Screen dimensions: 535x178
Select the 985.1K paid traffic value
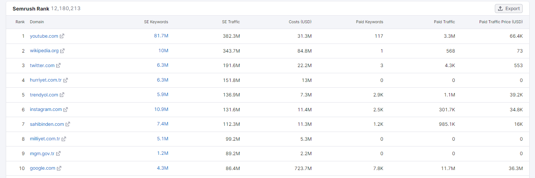coord(447,124)
